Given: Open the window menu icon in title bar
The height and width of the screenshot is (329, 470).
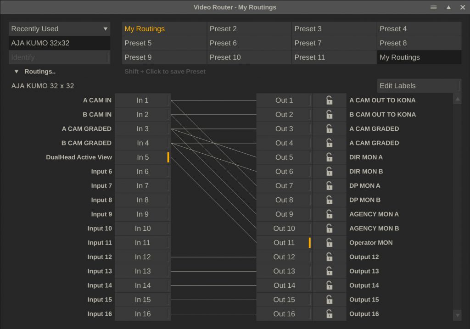Looking at the screenshot, I should [x=433, y=7].
